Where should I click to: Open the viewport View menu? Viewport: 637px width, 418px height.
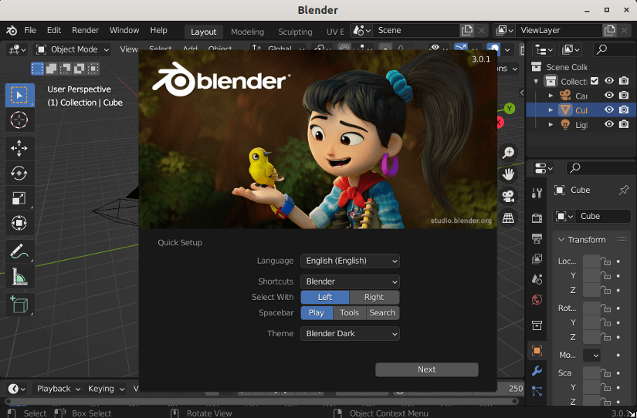[x=128, y=49]
